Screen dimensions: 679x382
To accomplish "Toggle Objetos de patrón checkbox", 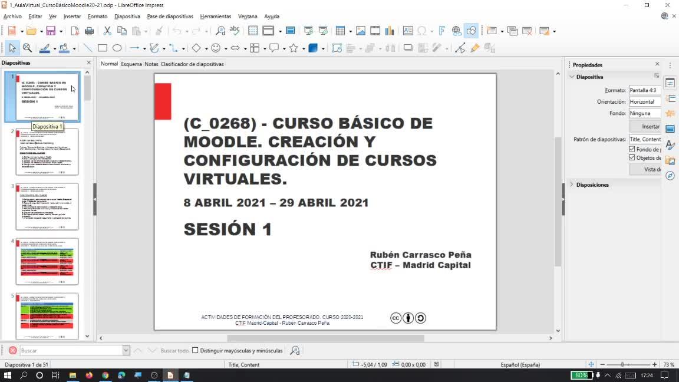I will 632,157.
